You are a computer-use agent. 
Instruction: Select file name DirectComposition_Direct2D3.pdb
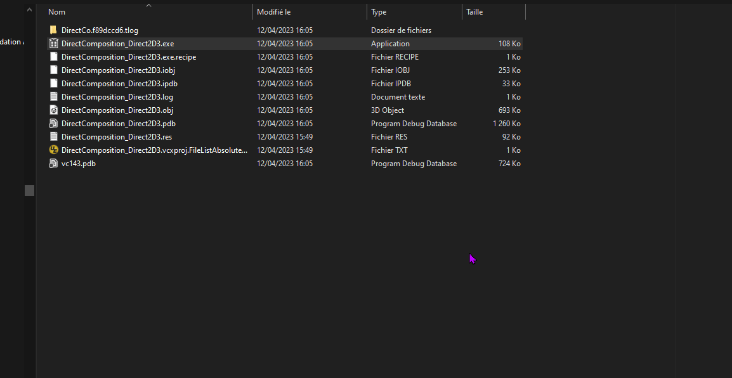[x=119, y=124]
